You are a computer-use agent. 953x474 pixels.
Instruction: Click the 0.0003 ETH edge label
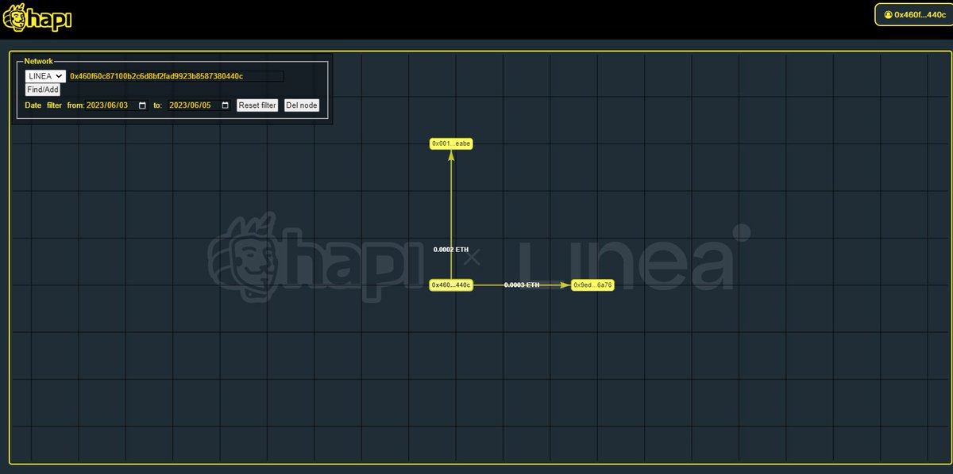[x=522, y=285]
